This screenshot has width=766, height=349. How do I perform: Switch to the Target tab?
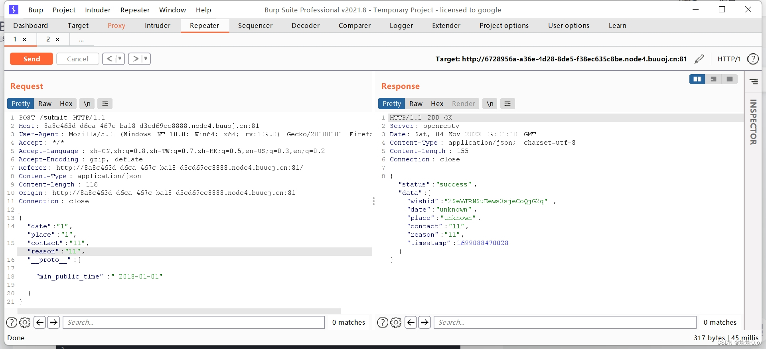pos(78,25)
